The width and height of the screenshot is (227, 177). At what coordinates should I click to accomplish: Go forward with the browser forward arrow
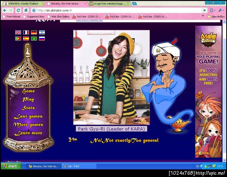pyautogui.click(x=11, y=11)
